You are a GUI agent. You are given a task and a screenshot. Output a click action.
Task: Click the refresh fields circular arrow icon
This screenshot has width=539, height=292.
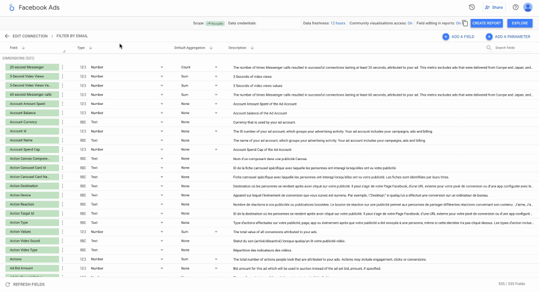pyautogui.click(x=8, y=284)
